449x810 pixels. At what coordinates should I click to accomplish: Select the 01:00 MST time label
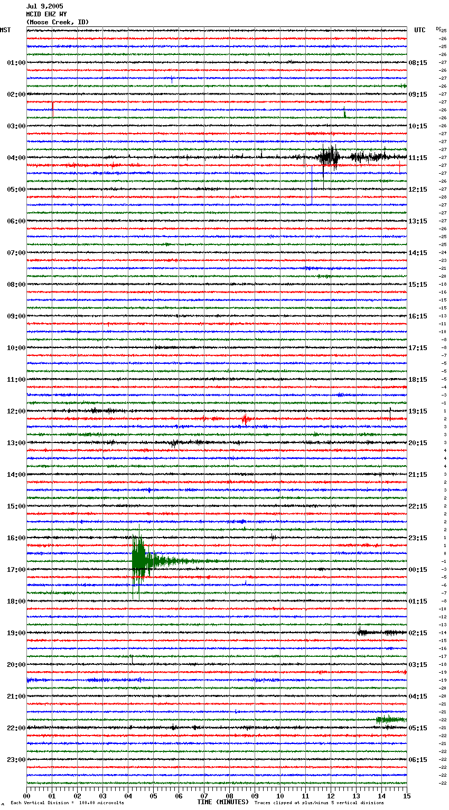(16, 63)
